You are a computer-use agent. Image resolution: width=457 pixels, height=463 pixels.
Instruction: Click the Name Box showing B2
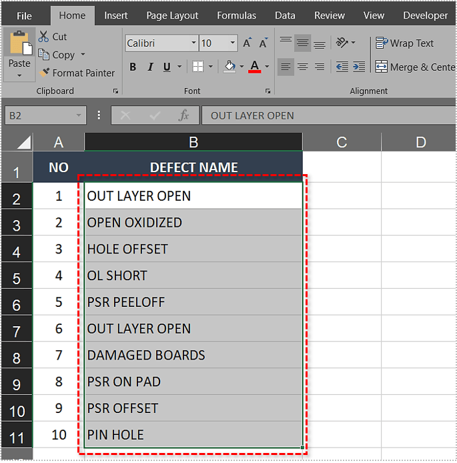click(x=39, y=115)
